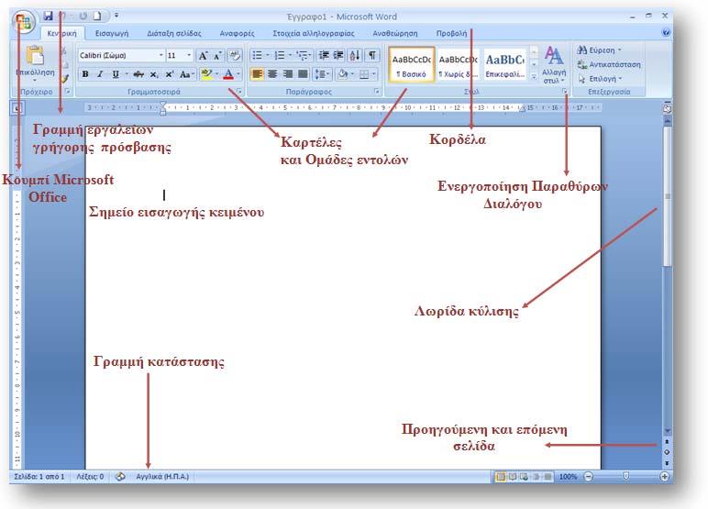Open the Calibri font name dropdown
Image resolution: width=708 pixels, height=509 pixels.
[x=161, y=55]
